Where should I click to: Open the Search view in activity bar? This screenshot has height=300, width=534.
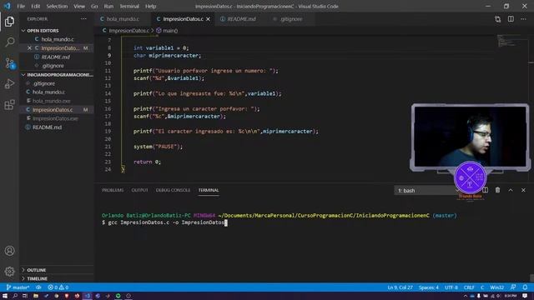pyautogui.click(x=9, y=42)
